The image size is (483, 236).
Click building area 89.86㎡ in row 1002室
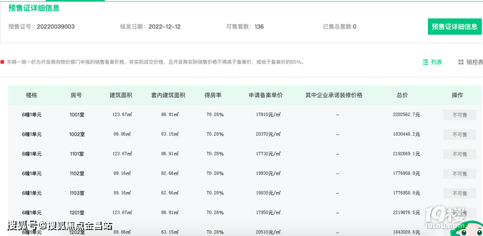click(123, 134)
